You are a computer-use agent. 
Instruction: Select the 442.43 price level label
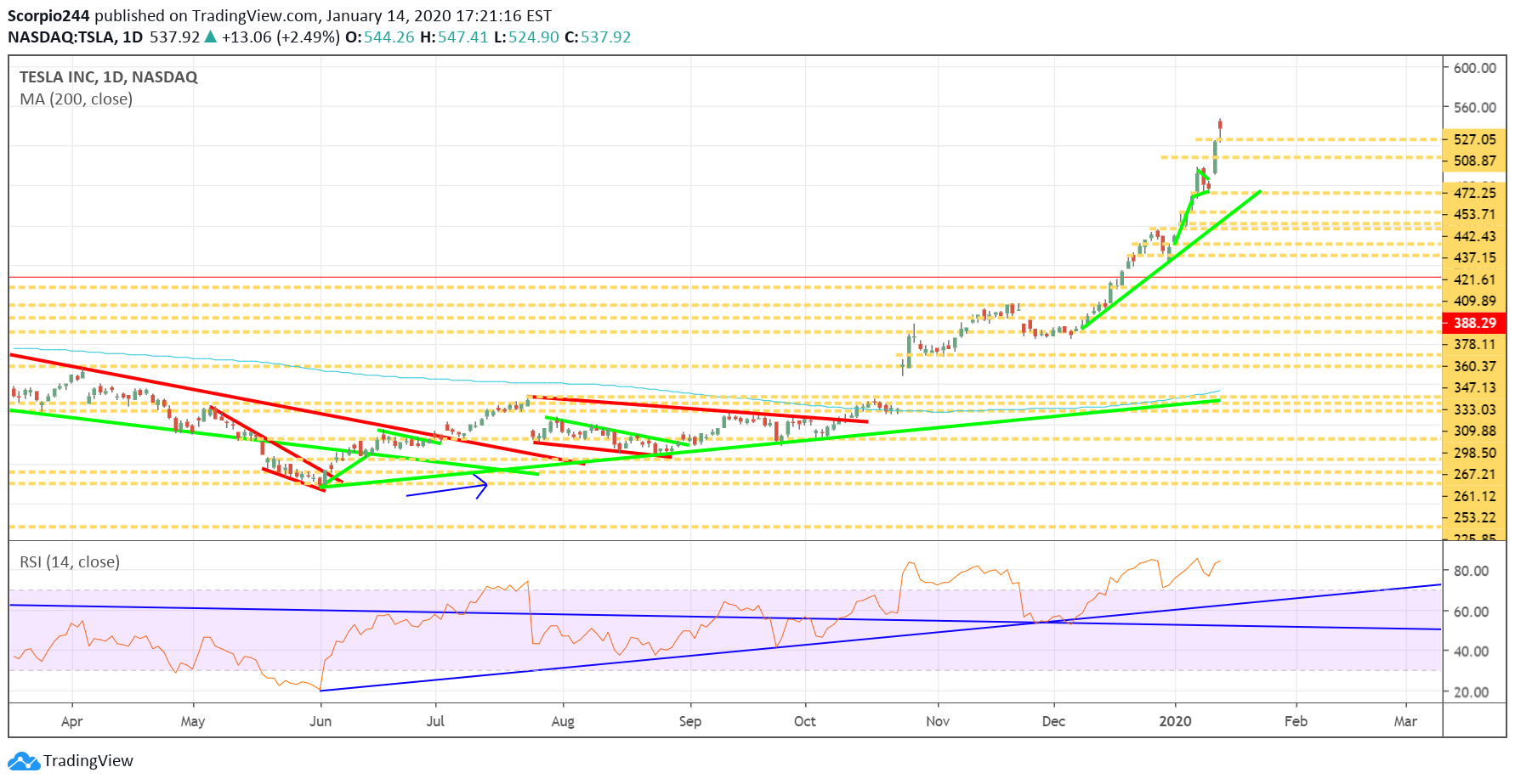pyautogui.click(x=1474, y=236)
